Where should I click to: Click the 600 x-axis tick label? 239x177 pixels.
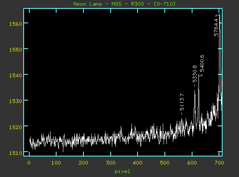[x=192, y=163]
